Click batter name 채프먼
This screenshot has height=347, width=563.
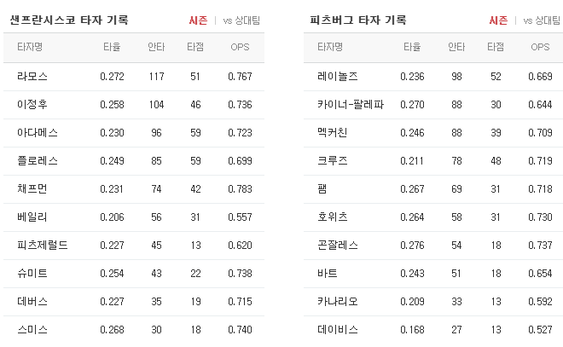32,188
